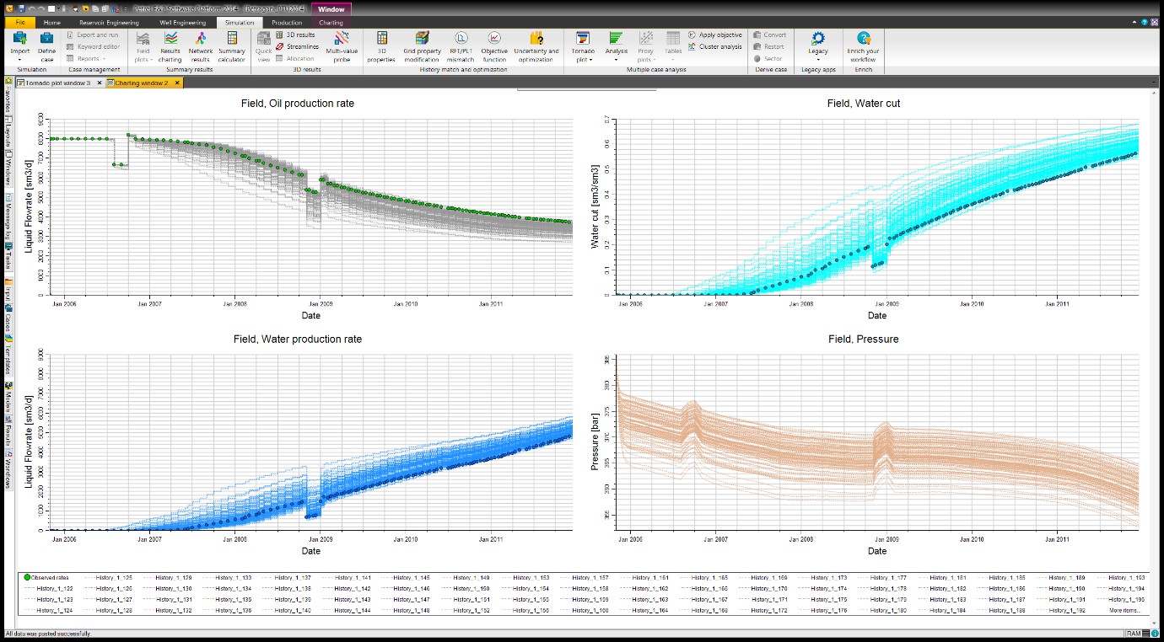Image resolution: width=1164 pixels, height=642 pixels.
Task: Click the Define case icon
Action: point(46,44)
